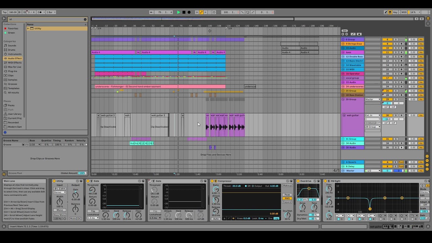Fold the wah guitar track
This screenshot has width=432, height=243.
pyautogui.click(x=344, y=115)
